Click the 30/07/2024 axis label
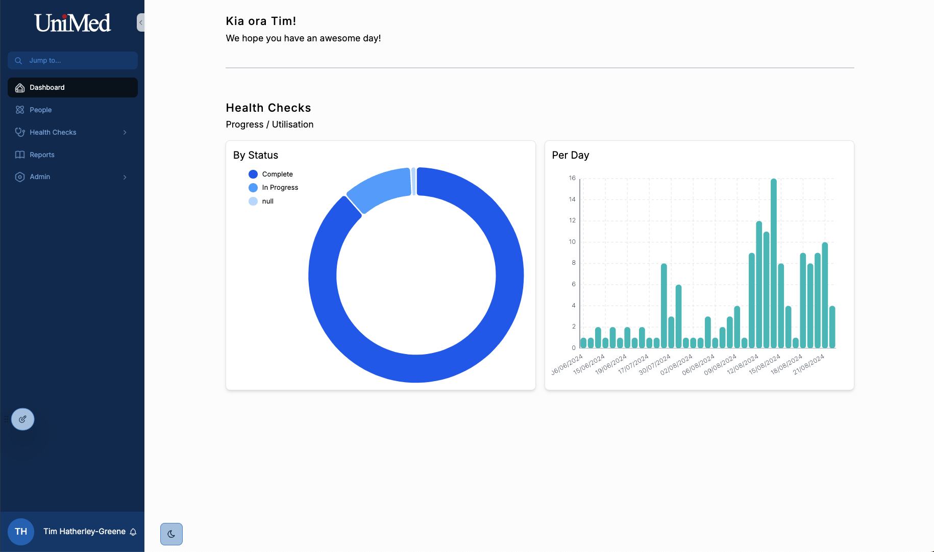This screenshot has width=934, height=552. pyautogui.click(x=655, y=365)
